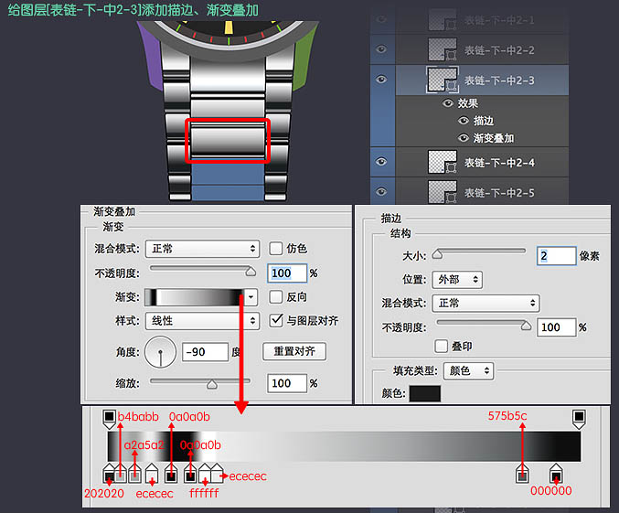The height and width of the screenshot is (513, 619).
Task: Toggle visibility of the 渐变叠加 effect
Action: 463,138
